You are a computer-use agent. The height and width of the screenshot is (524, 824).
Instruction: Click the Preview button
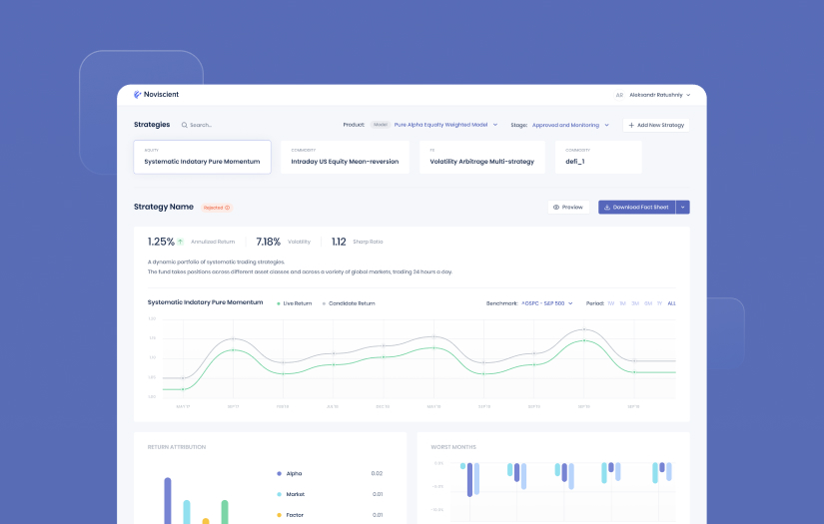click(x=568, y=207)
